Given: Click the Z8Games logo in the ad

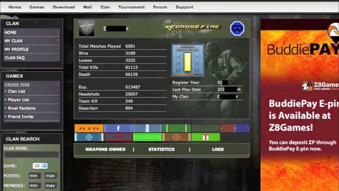Looking at the screenshot, I should tap(320, 86).
